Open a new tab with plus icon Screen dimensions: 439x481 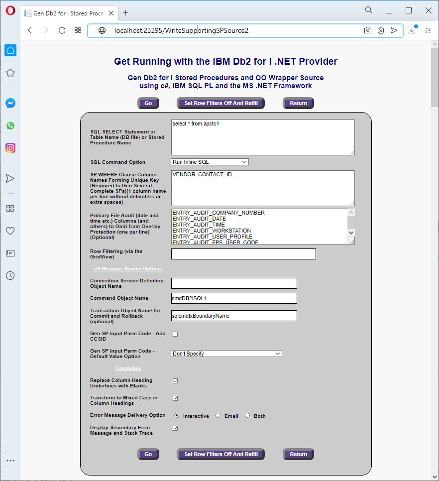click(126, 13)
